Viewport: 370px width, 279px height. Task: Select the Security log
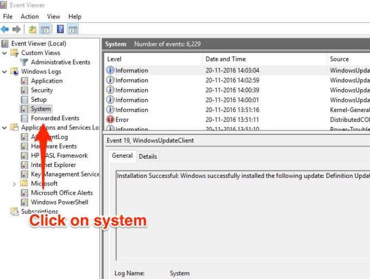[x=42, y=90]
